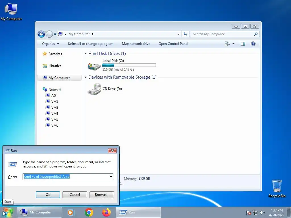Click Uninstall or change a program
The height and width of the screenshot is (218, 291).
point(91,44)
